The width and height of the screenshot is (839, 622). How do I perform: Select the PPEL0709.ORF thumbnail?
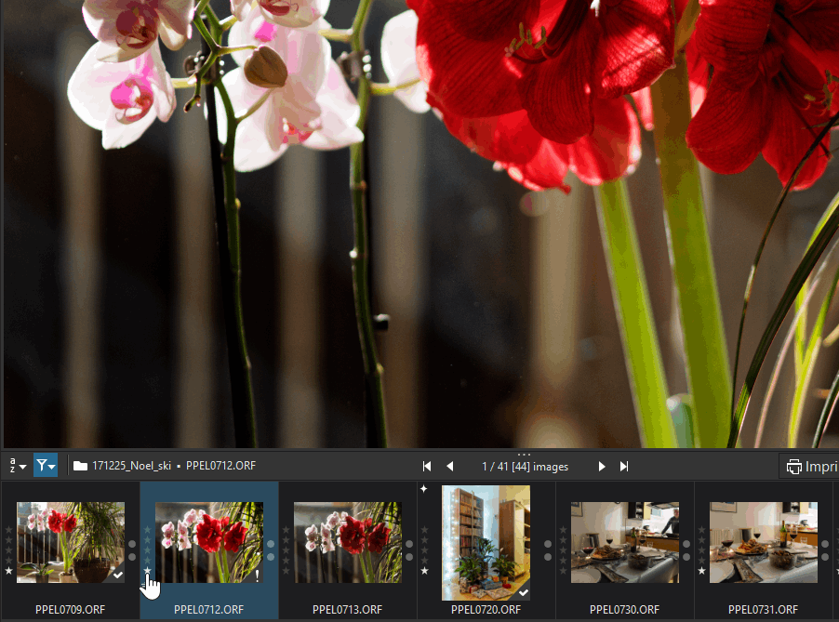click(71, 542)
